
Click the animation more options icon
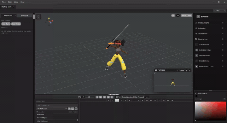tap(73, 109)
